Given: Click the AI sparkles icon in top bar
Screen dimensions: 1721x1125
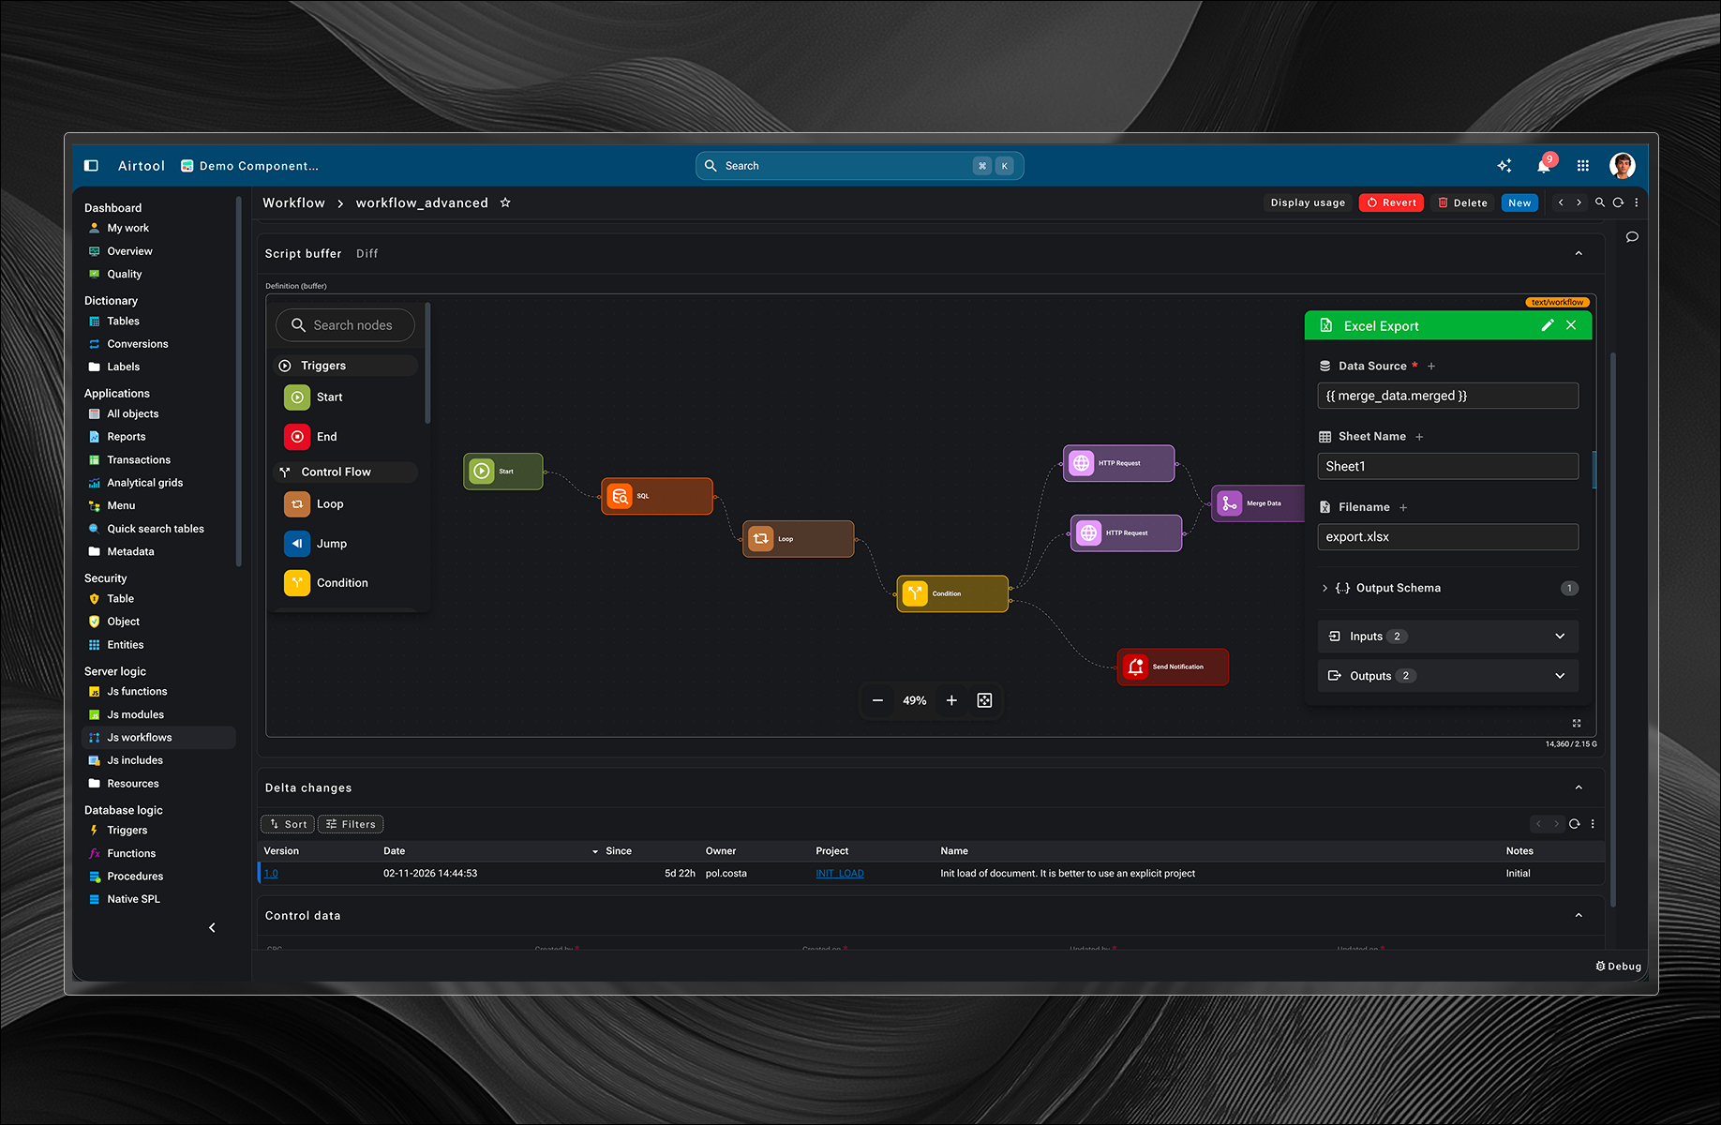Looking at the screenshot, I should click(x=1504, y=165).
